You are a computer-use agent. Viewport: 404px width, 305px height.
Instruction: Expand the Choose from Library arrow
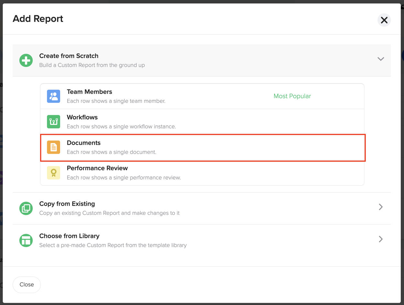[381, 239]
